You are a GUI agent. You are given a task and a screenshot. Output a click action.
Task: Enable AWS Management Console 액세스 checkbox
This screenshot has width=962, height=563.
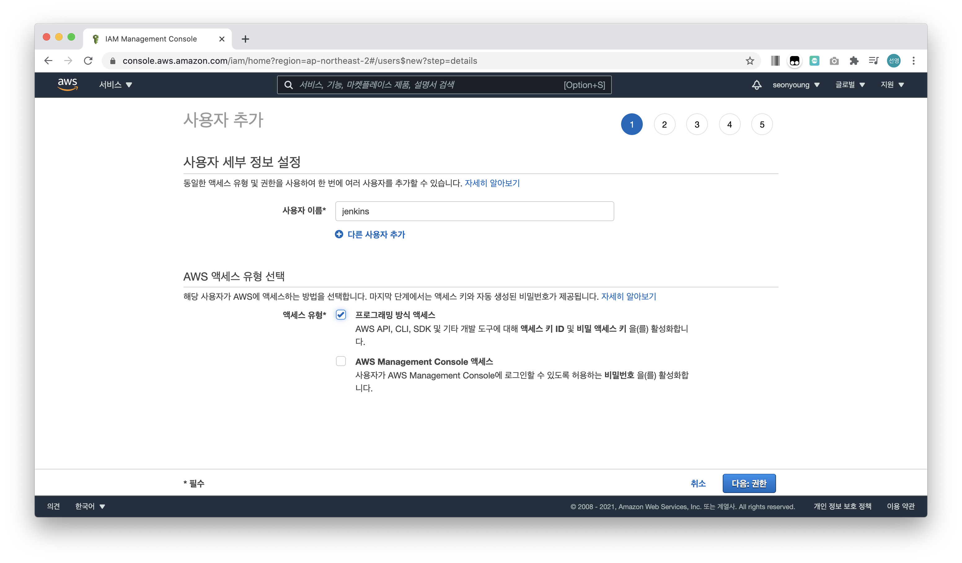pos(341,361)
